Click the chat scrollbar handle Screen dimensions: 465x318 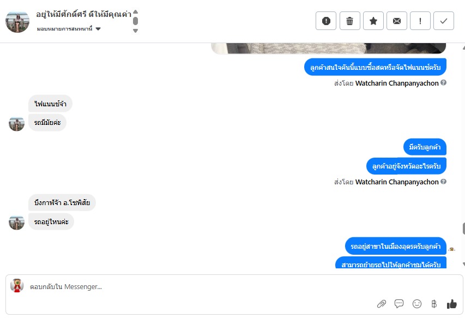(463, 229)
